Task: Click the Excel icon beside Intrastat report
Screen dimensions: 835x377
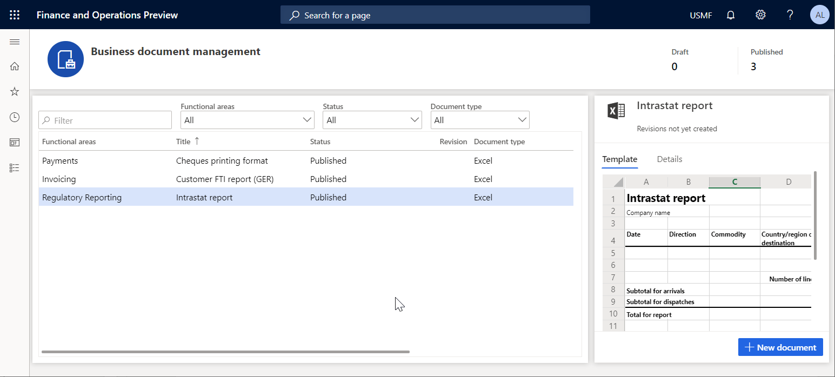Action: point(617,111)
